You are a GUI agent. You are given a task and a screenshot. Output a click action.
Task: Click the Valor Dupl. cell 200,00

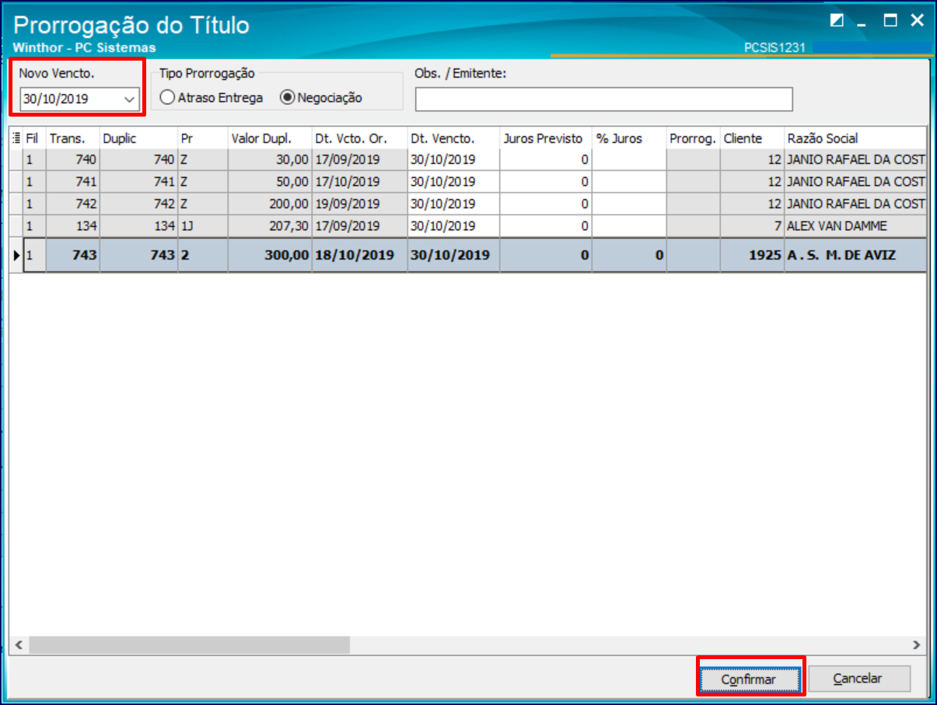[270, 204]
